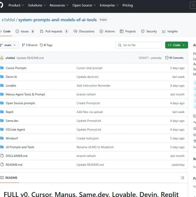This screenshot has height=197, width=196.
Task: Open the Replit folder
Action: [x=9, y=112]
